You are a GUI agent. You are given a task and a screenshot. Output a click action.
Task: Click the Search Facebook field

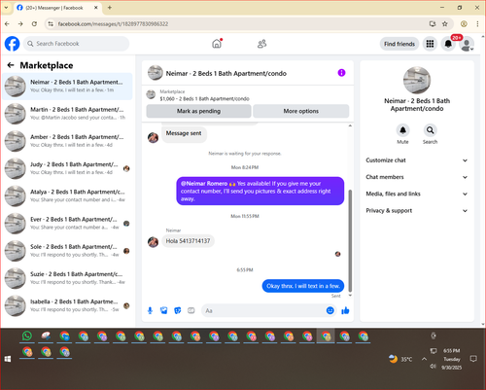(77, 44)
